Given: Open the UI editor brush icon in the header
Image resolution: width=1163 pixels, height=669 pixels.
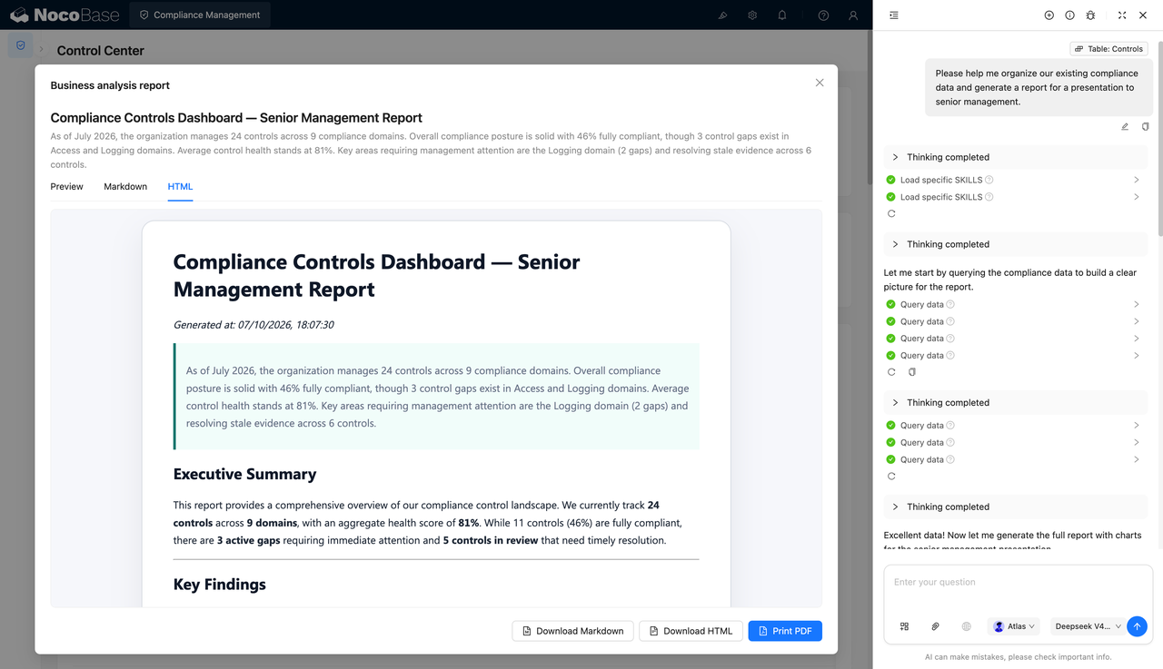Looking at the screenshot, I should pos(723,15).
